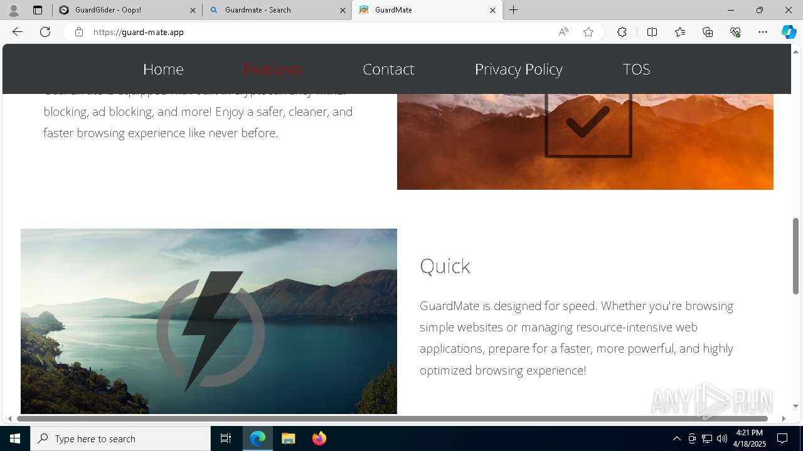Go back to the previous page
This screenshot has height=451, width=803.
click(18, 32)
